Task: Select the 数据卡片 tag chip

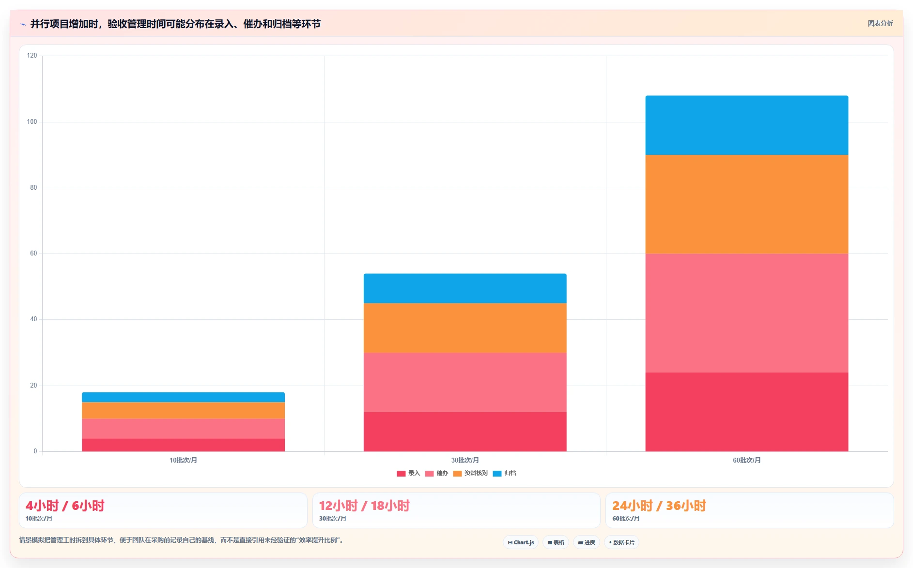Action: pos(621,542)
